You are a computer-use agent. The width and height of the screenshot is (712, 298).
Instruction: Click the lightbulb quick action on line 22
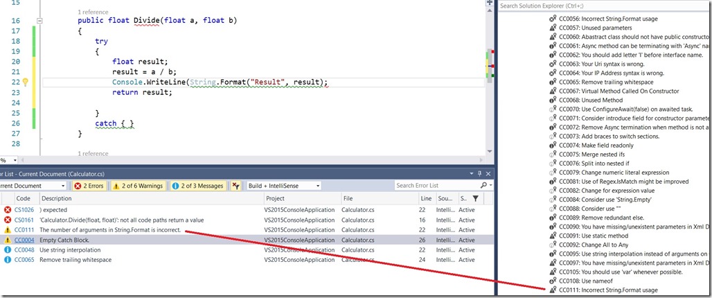coord(26,82)
